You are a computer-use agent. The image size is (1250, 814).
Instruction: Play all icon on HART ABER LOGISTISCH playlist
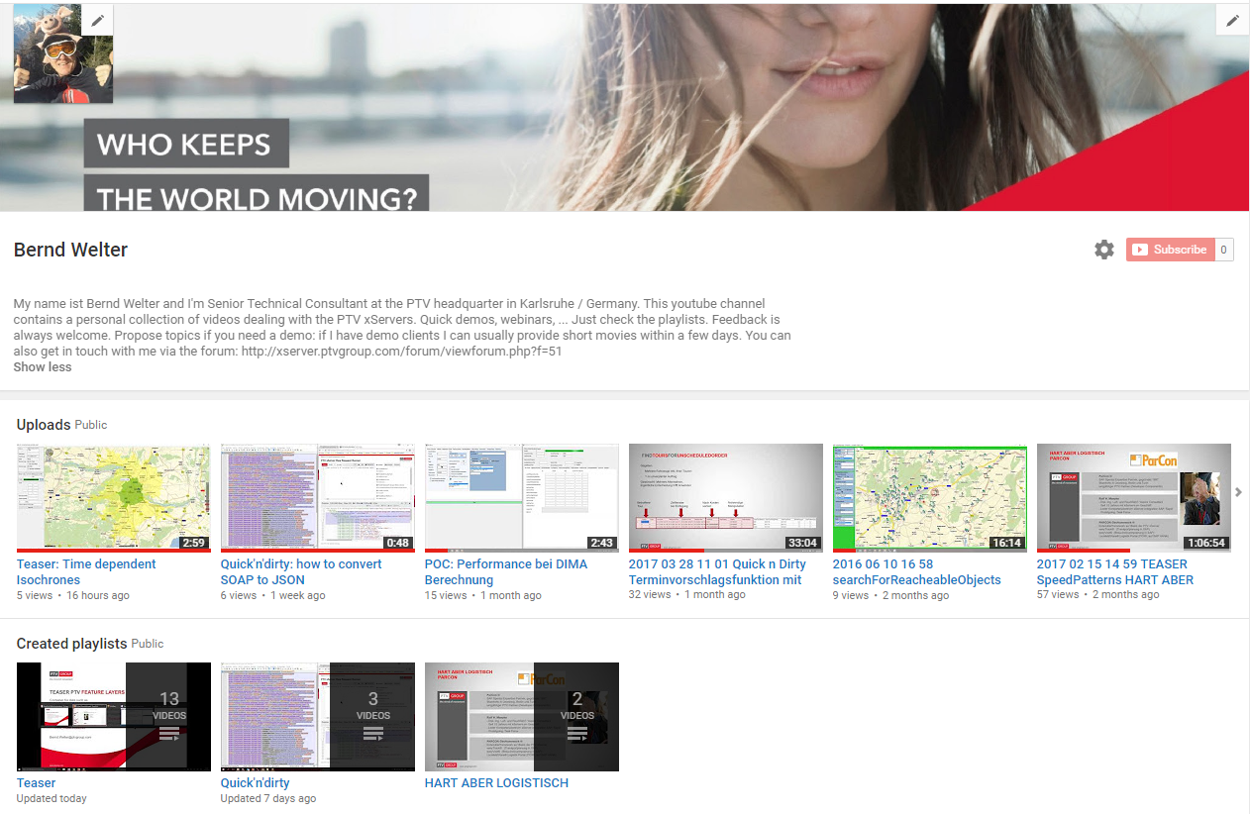coord(577,734)
